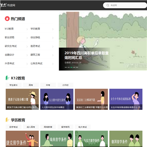Open the k12教育 channel link
Image resolution: width=147 pixels, height=147 pixels.
click(9, 29)
